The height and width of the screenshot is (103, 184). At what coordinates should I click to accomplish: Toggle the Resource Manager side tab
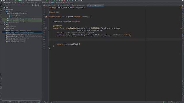(1, 18)
